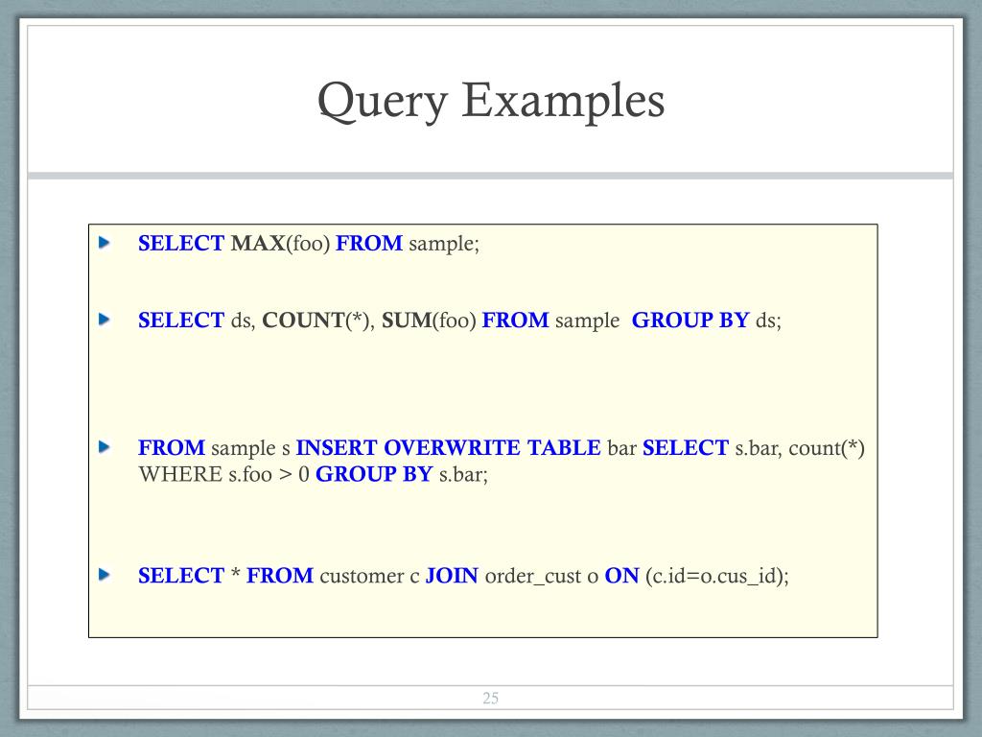This screenshot has height=737, width=982.
Task: Click bullet arrow before FROM sample s query
Action: pyautogui.click(x=105, y=447)
